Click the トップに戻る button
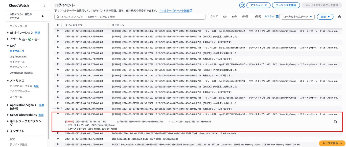Screen dimensions: 346x147 tap(332, 143)
